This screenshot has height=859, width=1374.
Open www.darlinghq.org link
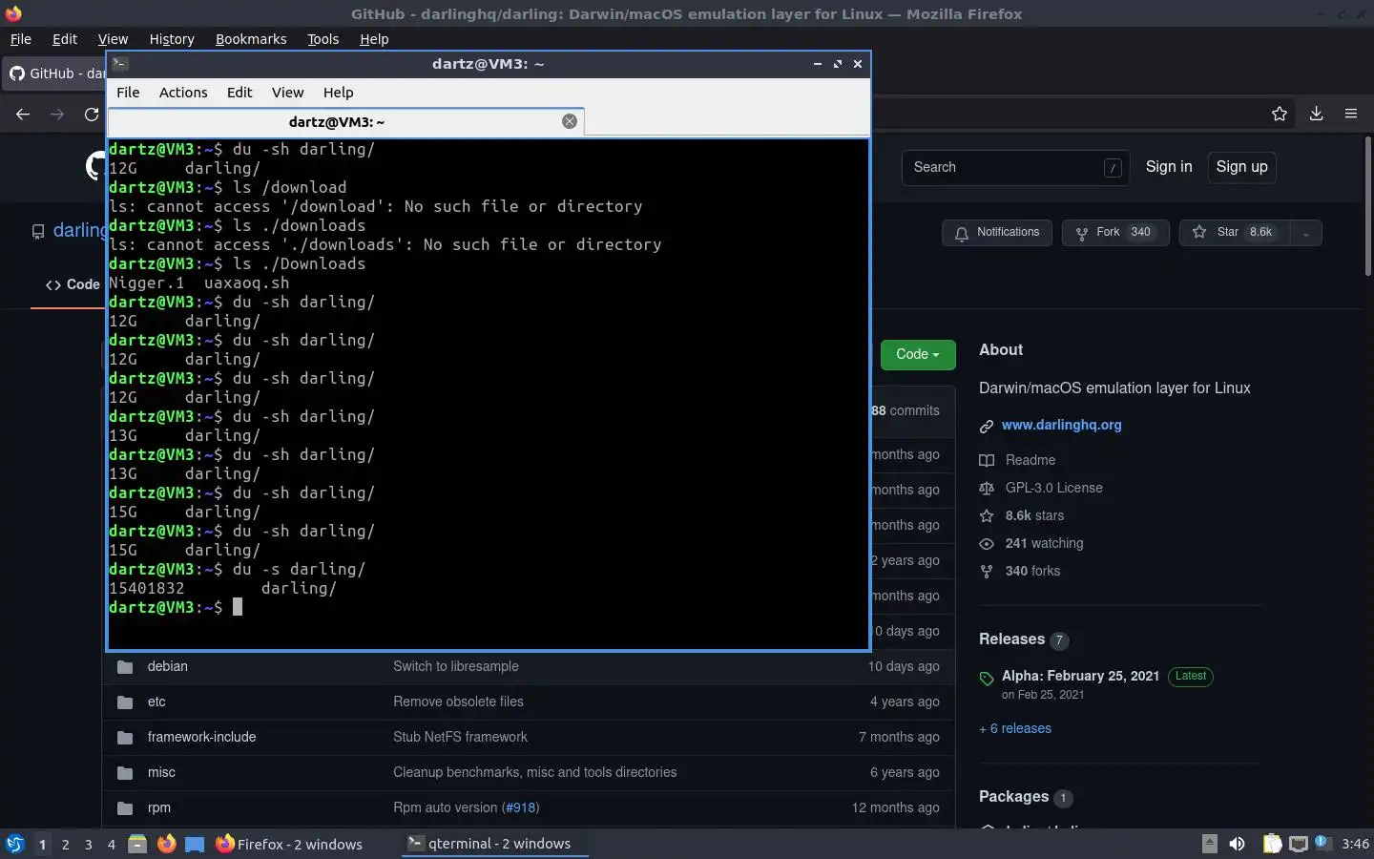click(1062, 425)
